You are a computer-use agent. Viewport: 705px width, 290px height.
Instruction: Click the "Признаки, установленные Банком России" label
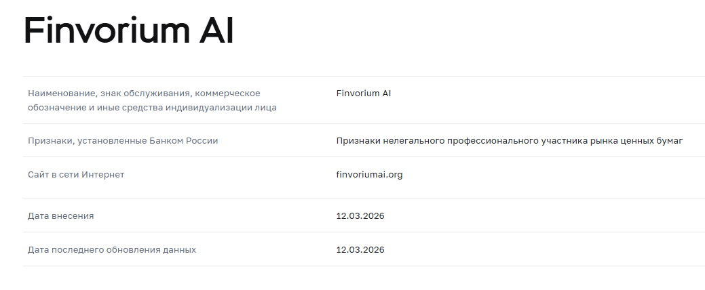pyautogui.click(x=123, y=140)
